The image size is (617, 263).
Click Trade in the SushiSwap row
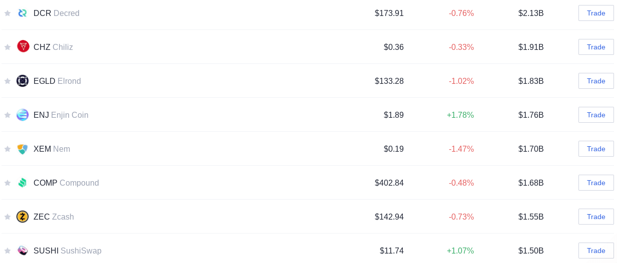click(x=596, y=251)
